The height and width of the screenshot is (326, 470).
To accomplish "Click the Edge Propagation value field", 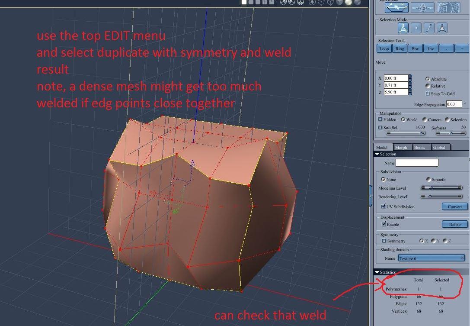I will click(454, 104).
